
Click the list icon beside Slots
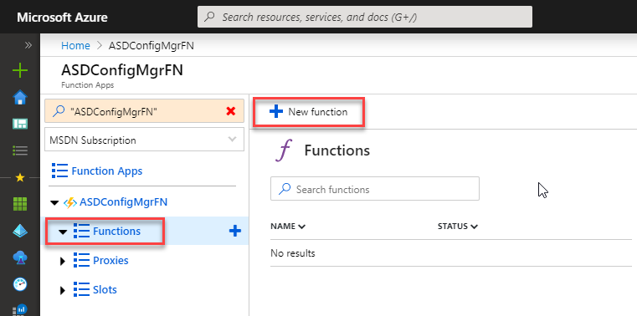pyautogui.click(x=81, y=289)
